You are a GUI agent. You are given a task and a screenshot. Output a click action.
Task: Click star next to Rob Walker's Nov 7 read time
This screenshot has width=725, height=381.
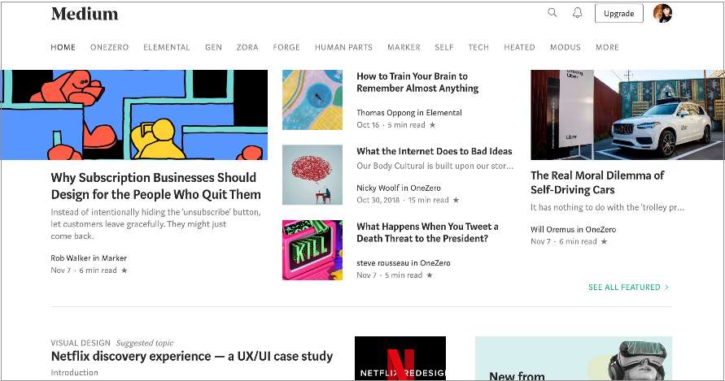click(124, 271)
